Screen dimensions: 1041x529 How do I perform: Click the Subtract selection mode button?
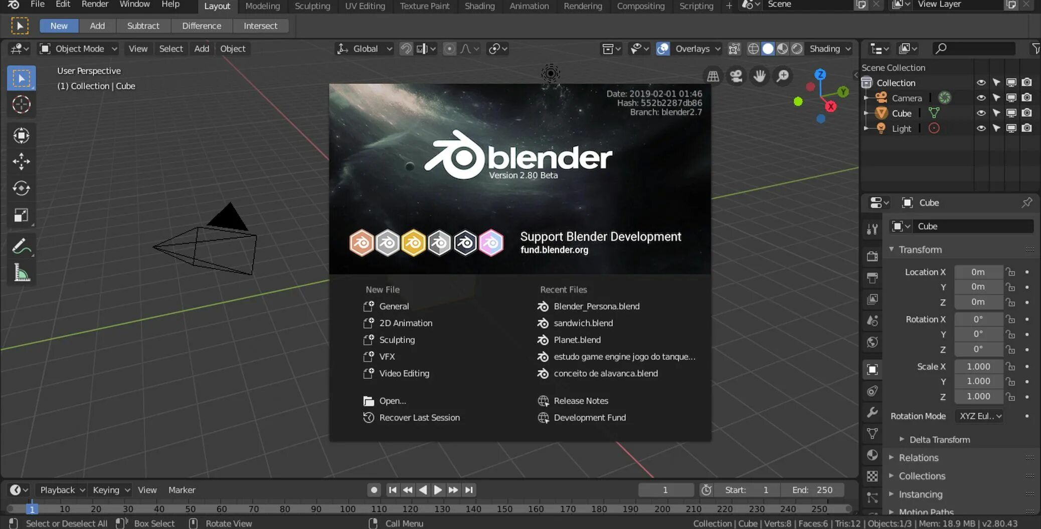coord(143,26)
